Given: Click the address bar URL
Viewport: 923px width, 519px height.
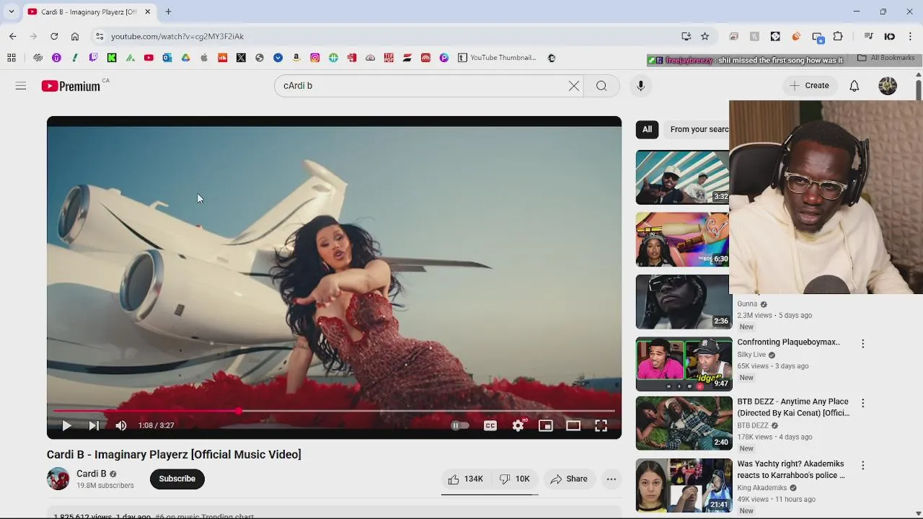Looking at the screenshot, I should pos(177,36).
